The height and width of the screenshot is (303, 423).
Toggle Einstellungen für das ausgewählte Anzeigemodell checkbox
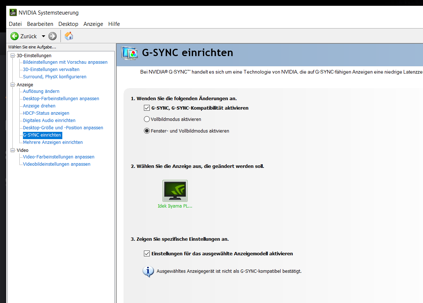point(147,254)
